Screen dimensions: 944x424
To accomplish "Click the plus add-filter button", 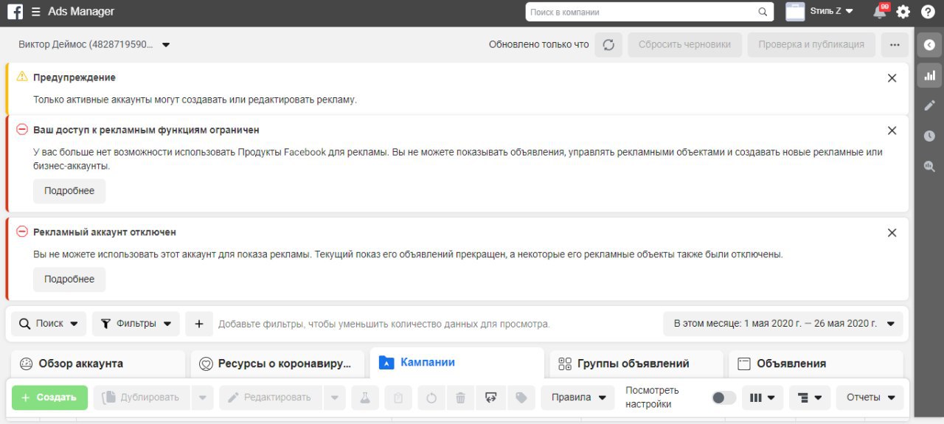I will (x=199, y=324).
